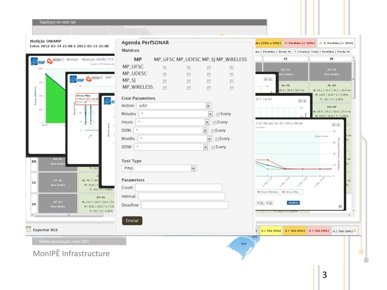The height and width of the screenshot is (290, 387).
Task: Submit the agenda with the Enviar button
Action: [x=132, y=221]
